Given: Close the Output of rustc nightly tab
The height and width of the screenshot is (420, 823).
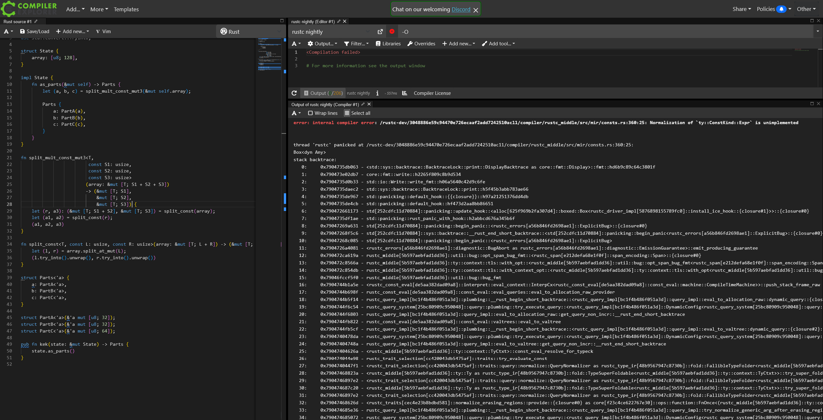Looking at the screenshot, I should coord(369,104).
